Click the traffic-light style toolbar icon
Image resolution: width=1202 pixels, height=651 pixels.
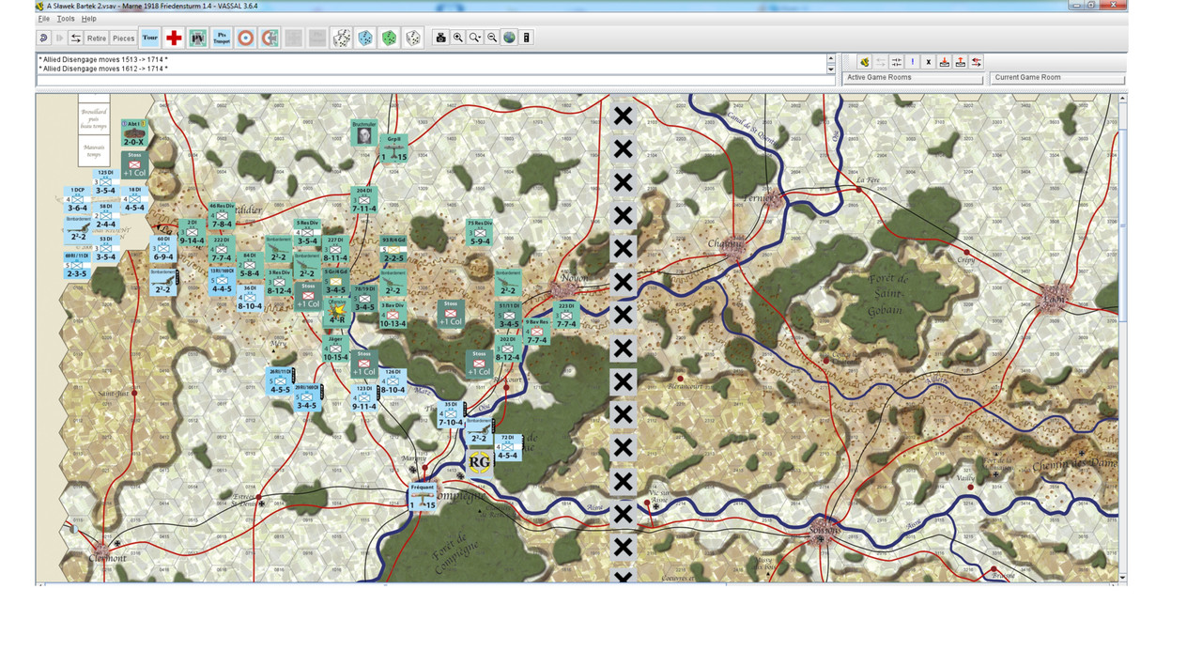[x=527, y=38]
